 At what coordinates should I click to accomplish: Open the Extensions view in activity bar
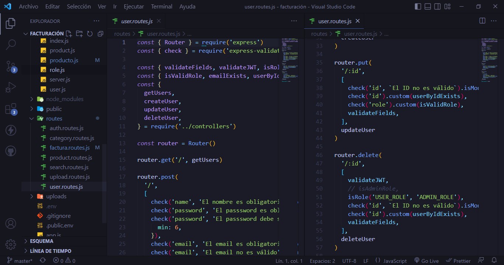[10, 109]
